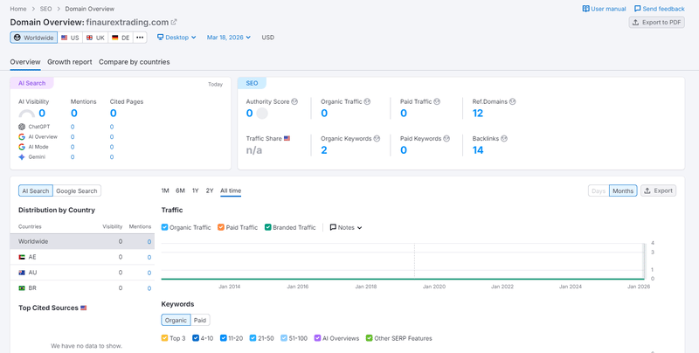The height and width of the screenshot is (353, 699).
Task: Select the 1Y time range
Action: pos(195,190)
